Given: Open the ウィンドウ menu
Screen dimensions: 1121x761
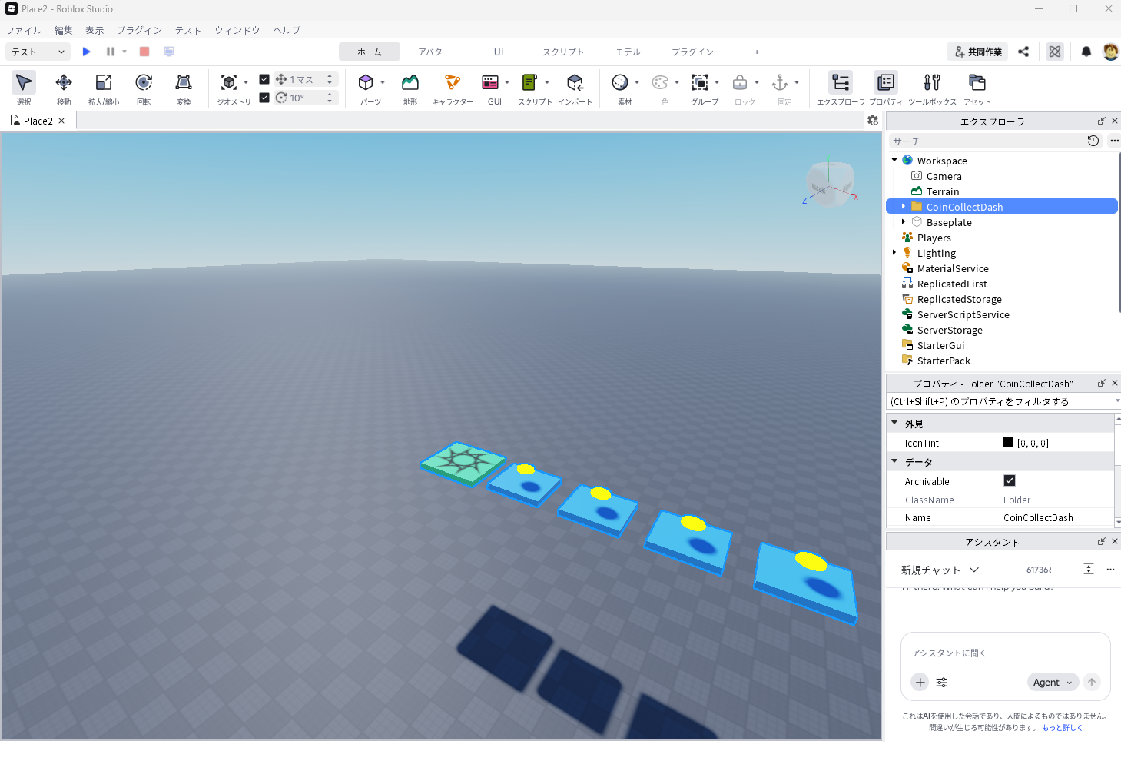Looking at the screenshot, I should click(237, 30).
